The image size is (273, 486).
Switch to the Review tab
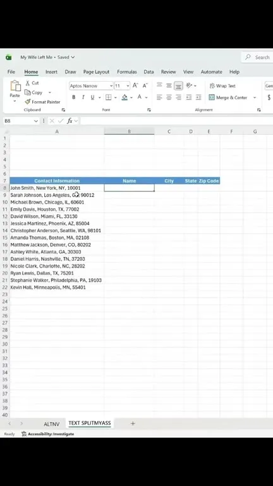168,72
